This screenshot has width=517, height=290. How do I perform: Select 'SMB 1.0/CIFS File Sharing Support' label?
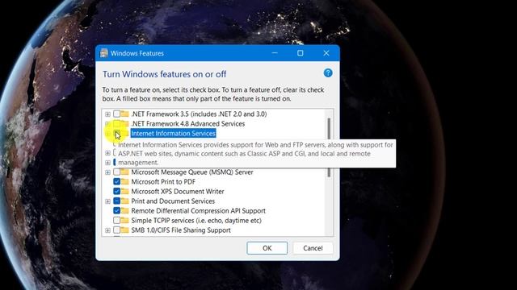click(x=181, y=230)
